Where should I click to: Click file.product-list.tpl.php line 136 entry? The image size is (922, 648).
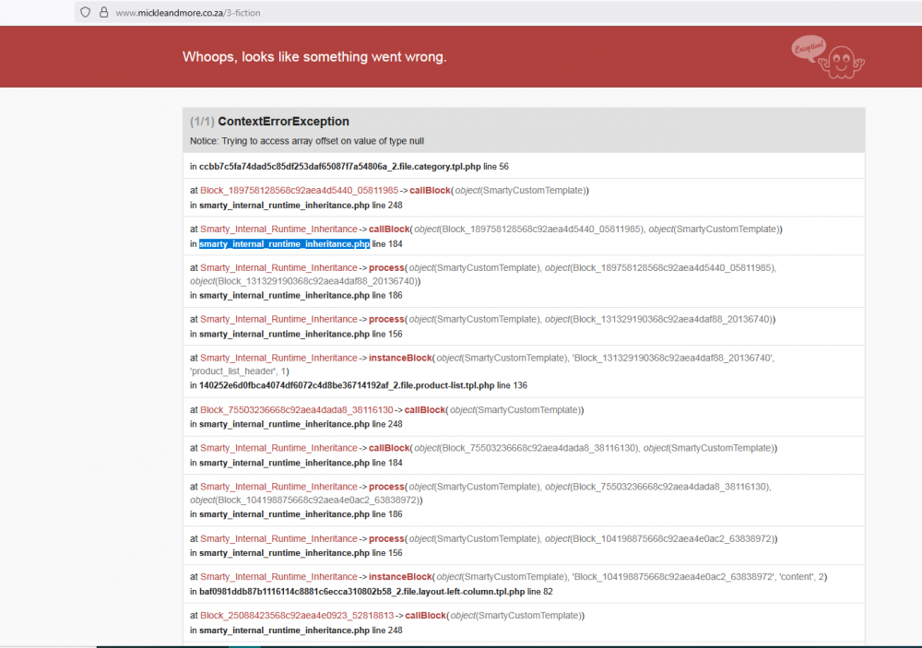[359, 385]
